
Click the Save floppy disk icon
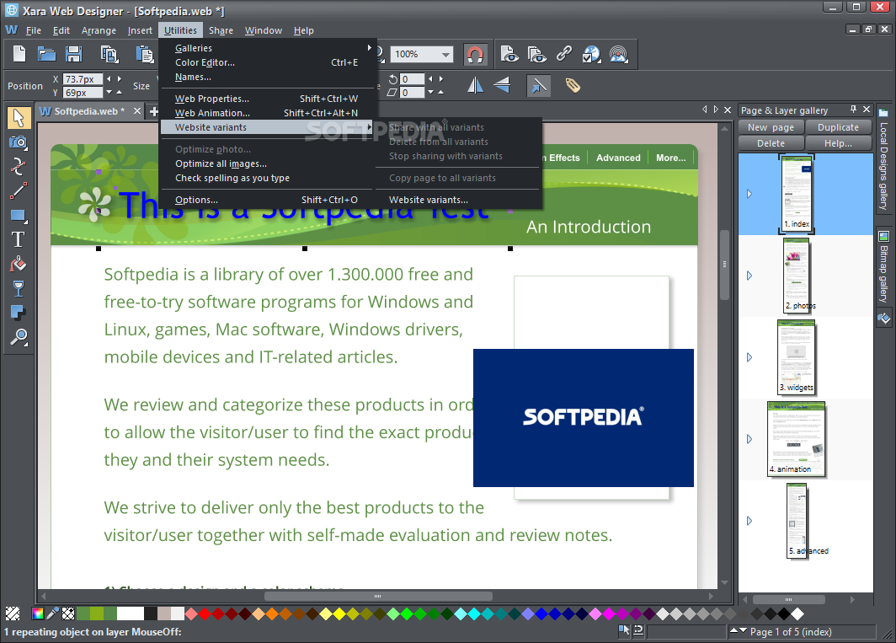(74, 54)
